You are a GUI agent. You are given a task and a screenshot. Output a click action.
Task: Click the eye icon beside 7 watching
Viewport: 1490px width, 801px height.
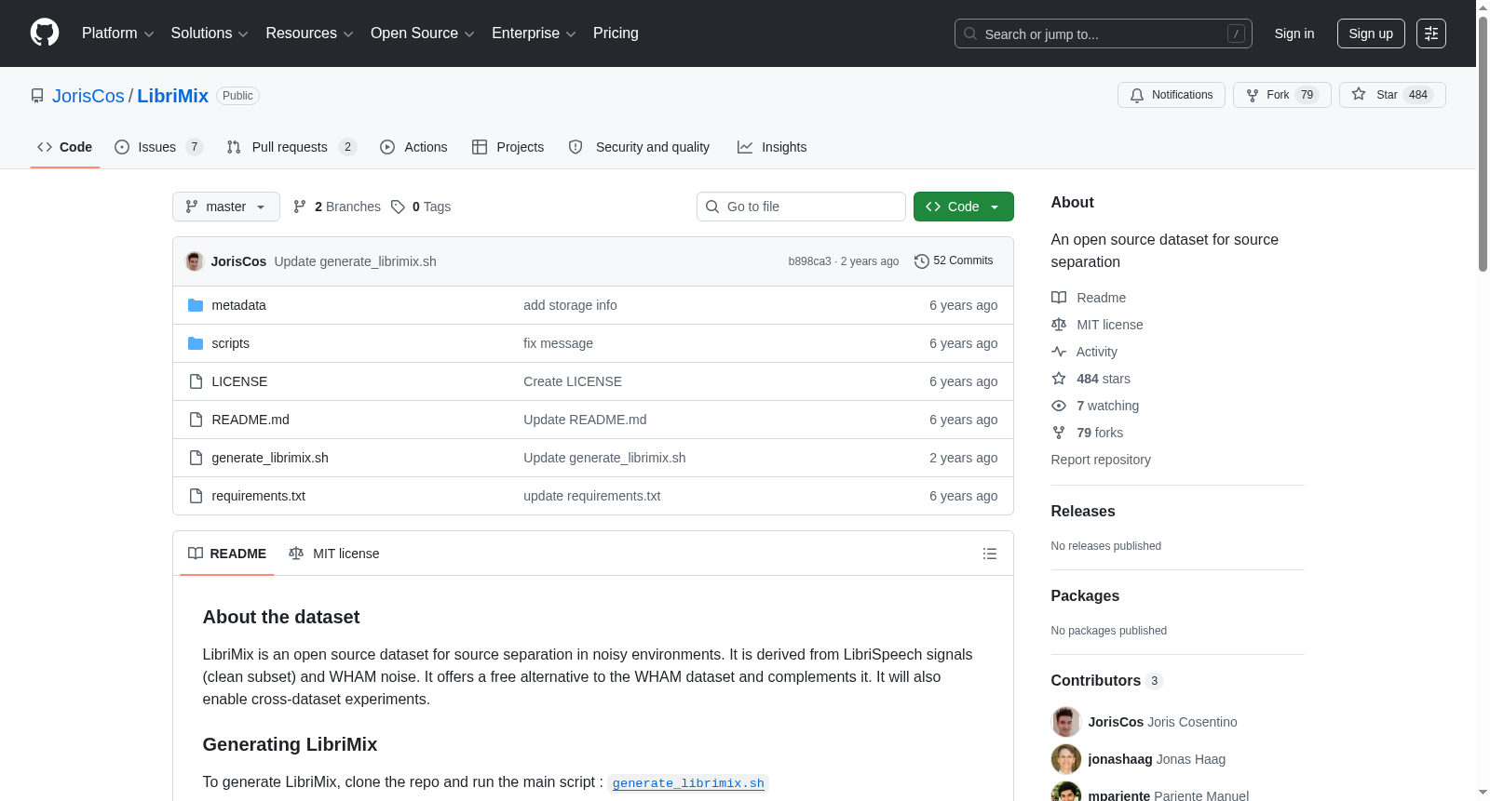click(1059, 406)
